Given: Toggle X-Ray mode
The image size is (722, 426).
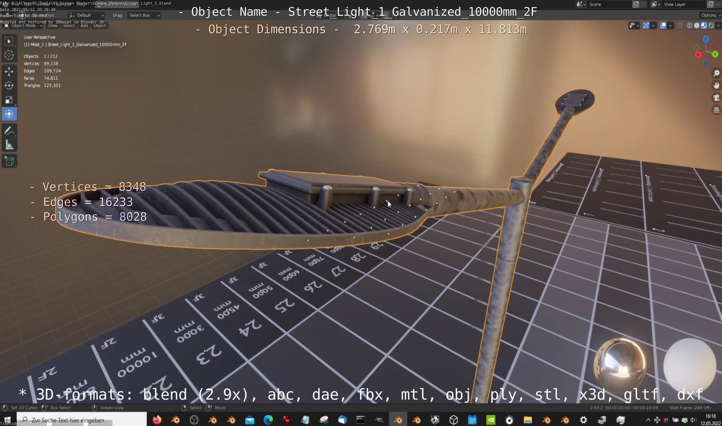Looking at the screenshot, I should coord(680,25).
